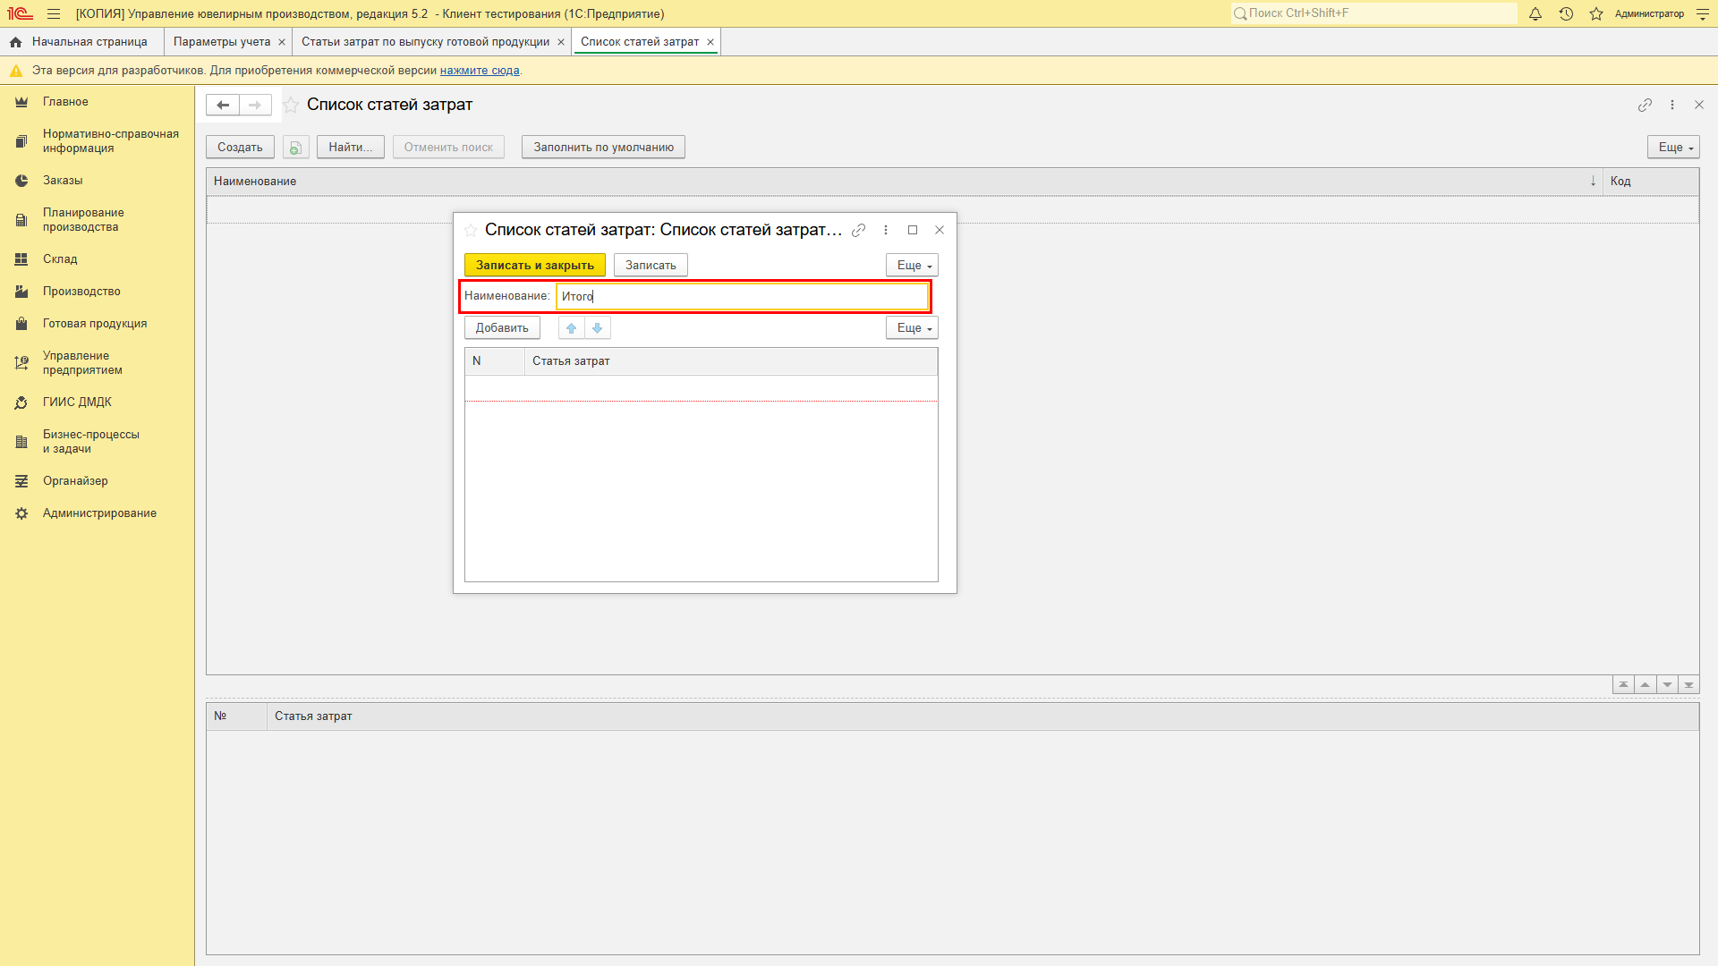
Task: Click N column header in dialog
Action: (495, 361)
